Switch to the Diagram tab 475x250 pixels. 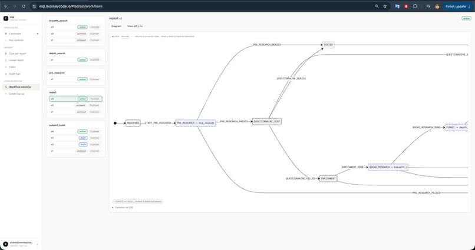pyautogui.click(x=116, y=26)
